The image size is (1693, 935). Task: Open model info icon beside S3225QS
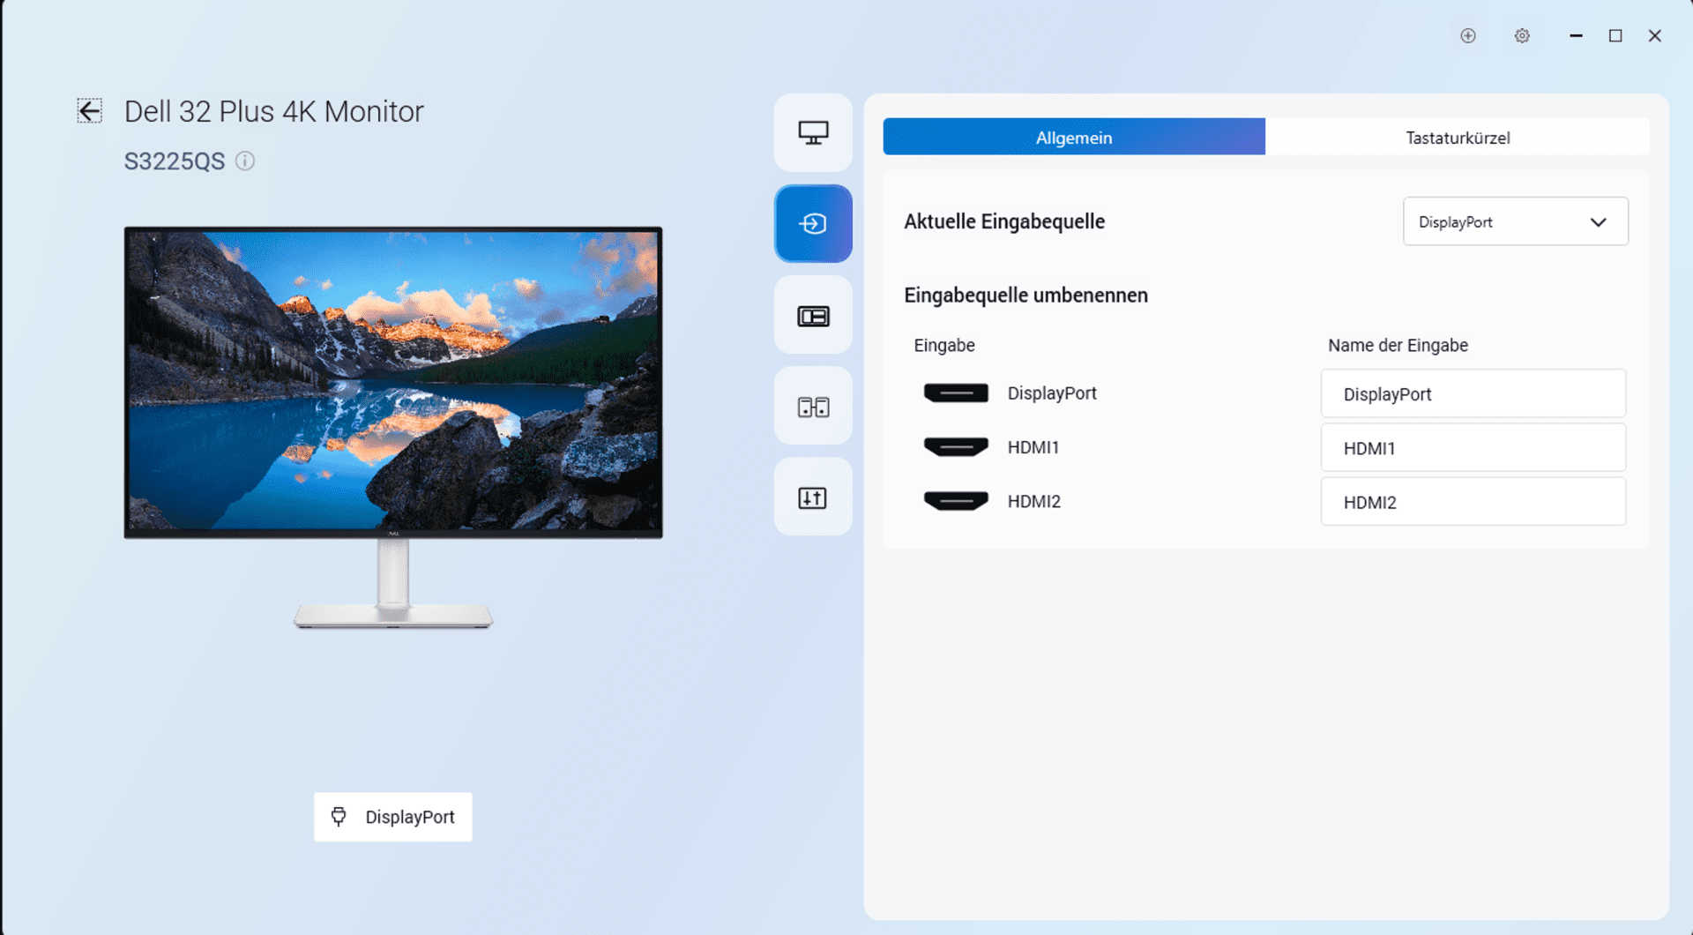pos(245,161)
